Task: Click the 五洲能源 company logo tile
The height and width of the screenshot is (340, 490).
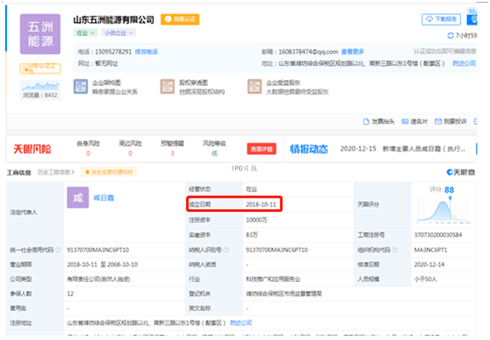Action: pos(40,34)
